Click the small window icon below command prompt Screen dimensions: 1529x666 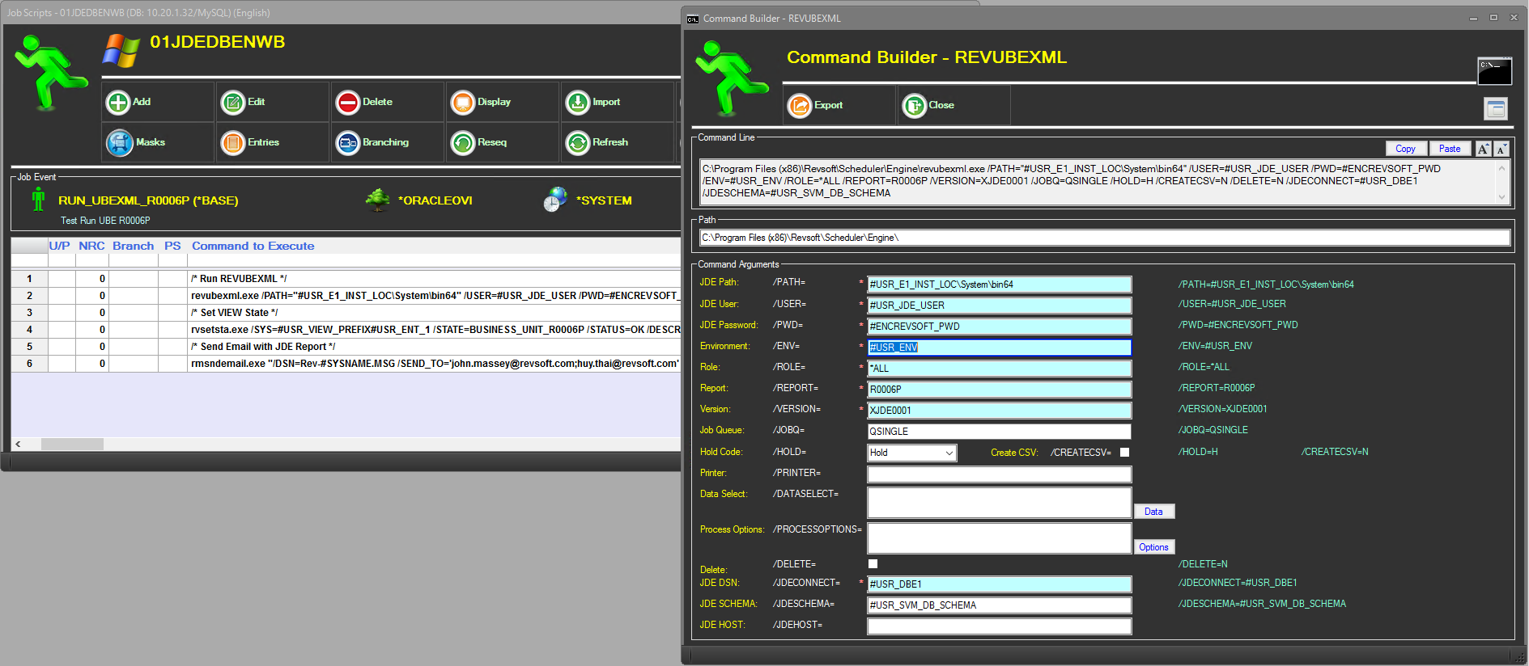1496,108
